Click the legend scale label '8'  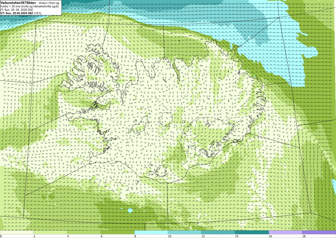[x=135, y=236]
